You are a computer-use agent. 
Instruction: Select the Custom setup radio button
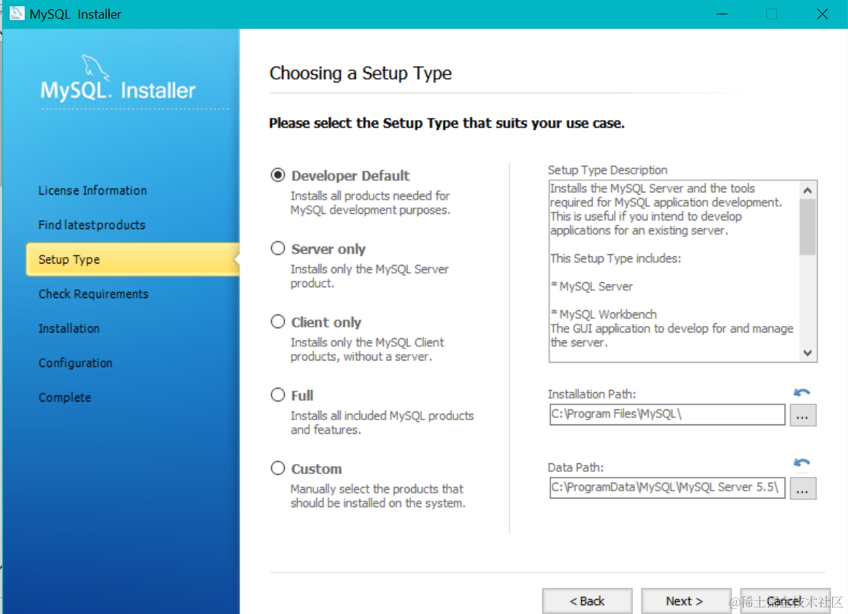278,468
